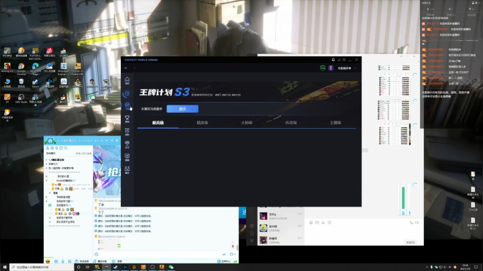Expand the last channel row in YY tree
The width and height of the screenshot is (483, 271).
pos(50,222)
